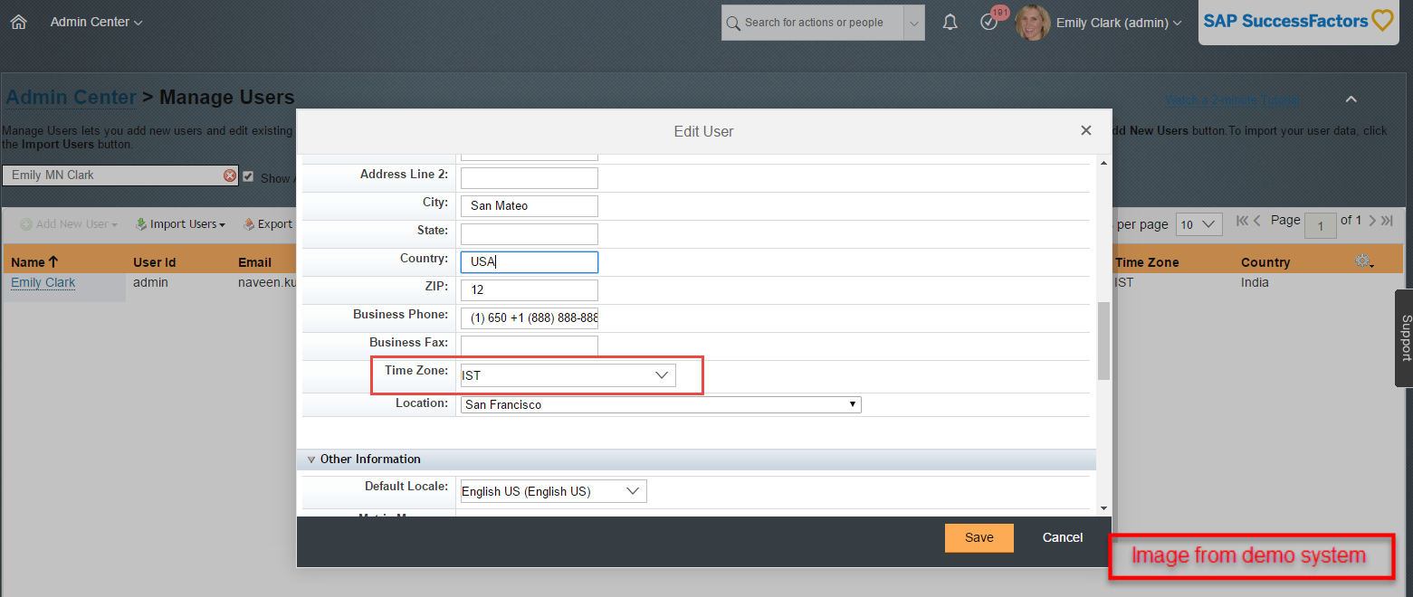1413x597 pixels.
Task: Click the Country field containing USA
Action: [530, 262]
